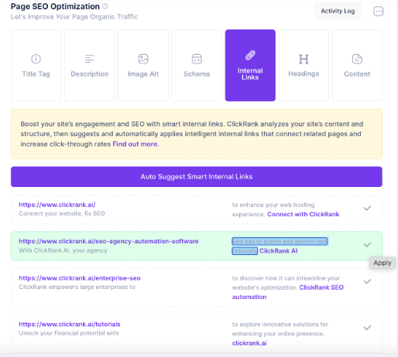Apply checkmark for seo-agency-automation-software row
The height and width of the screenshot is (357, 398).
(x=367, y=245)
